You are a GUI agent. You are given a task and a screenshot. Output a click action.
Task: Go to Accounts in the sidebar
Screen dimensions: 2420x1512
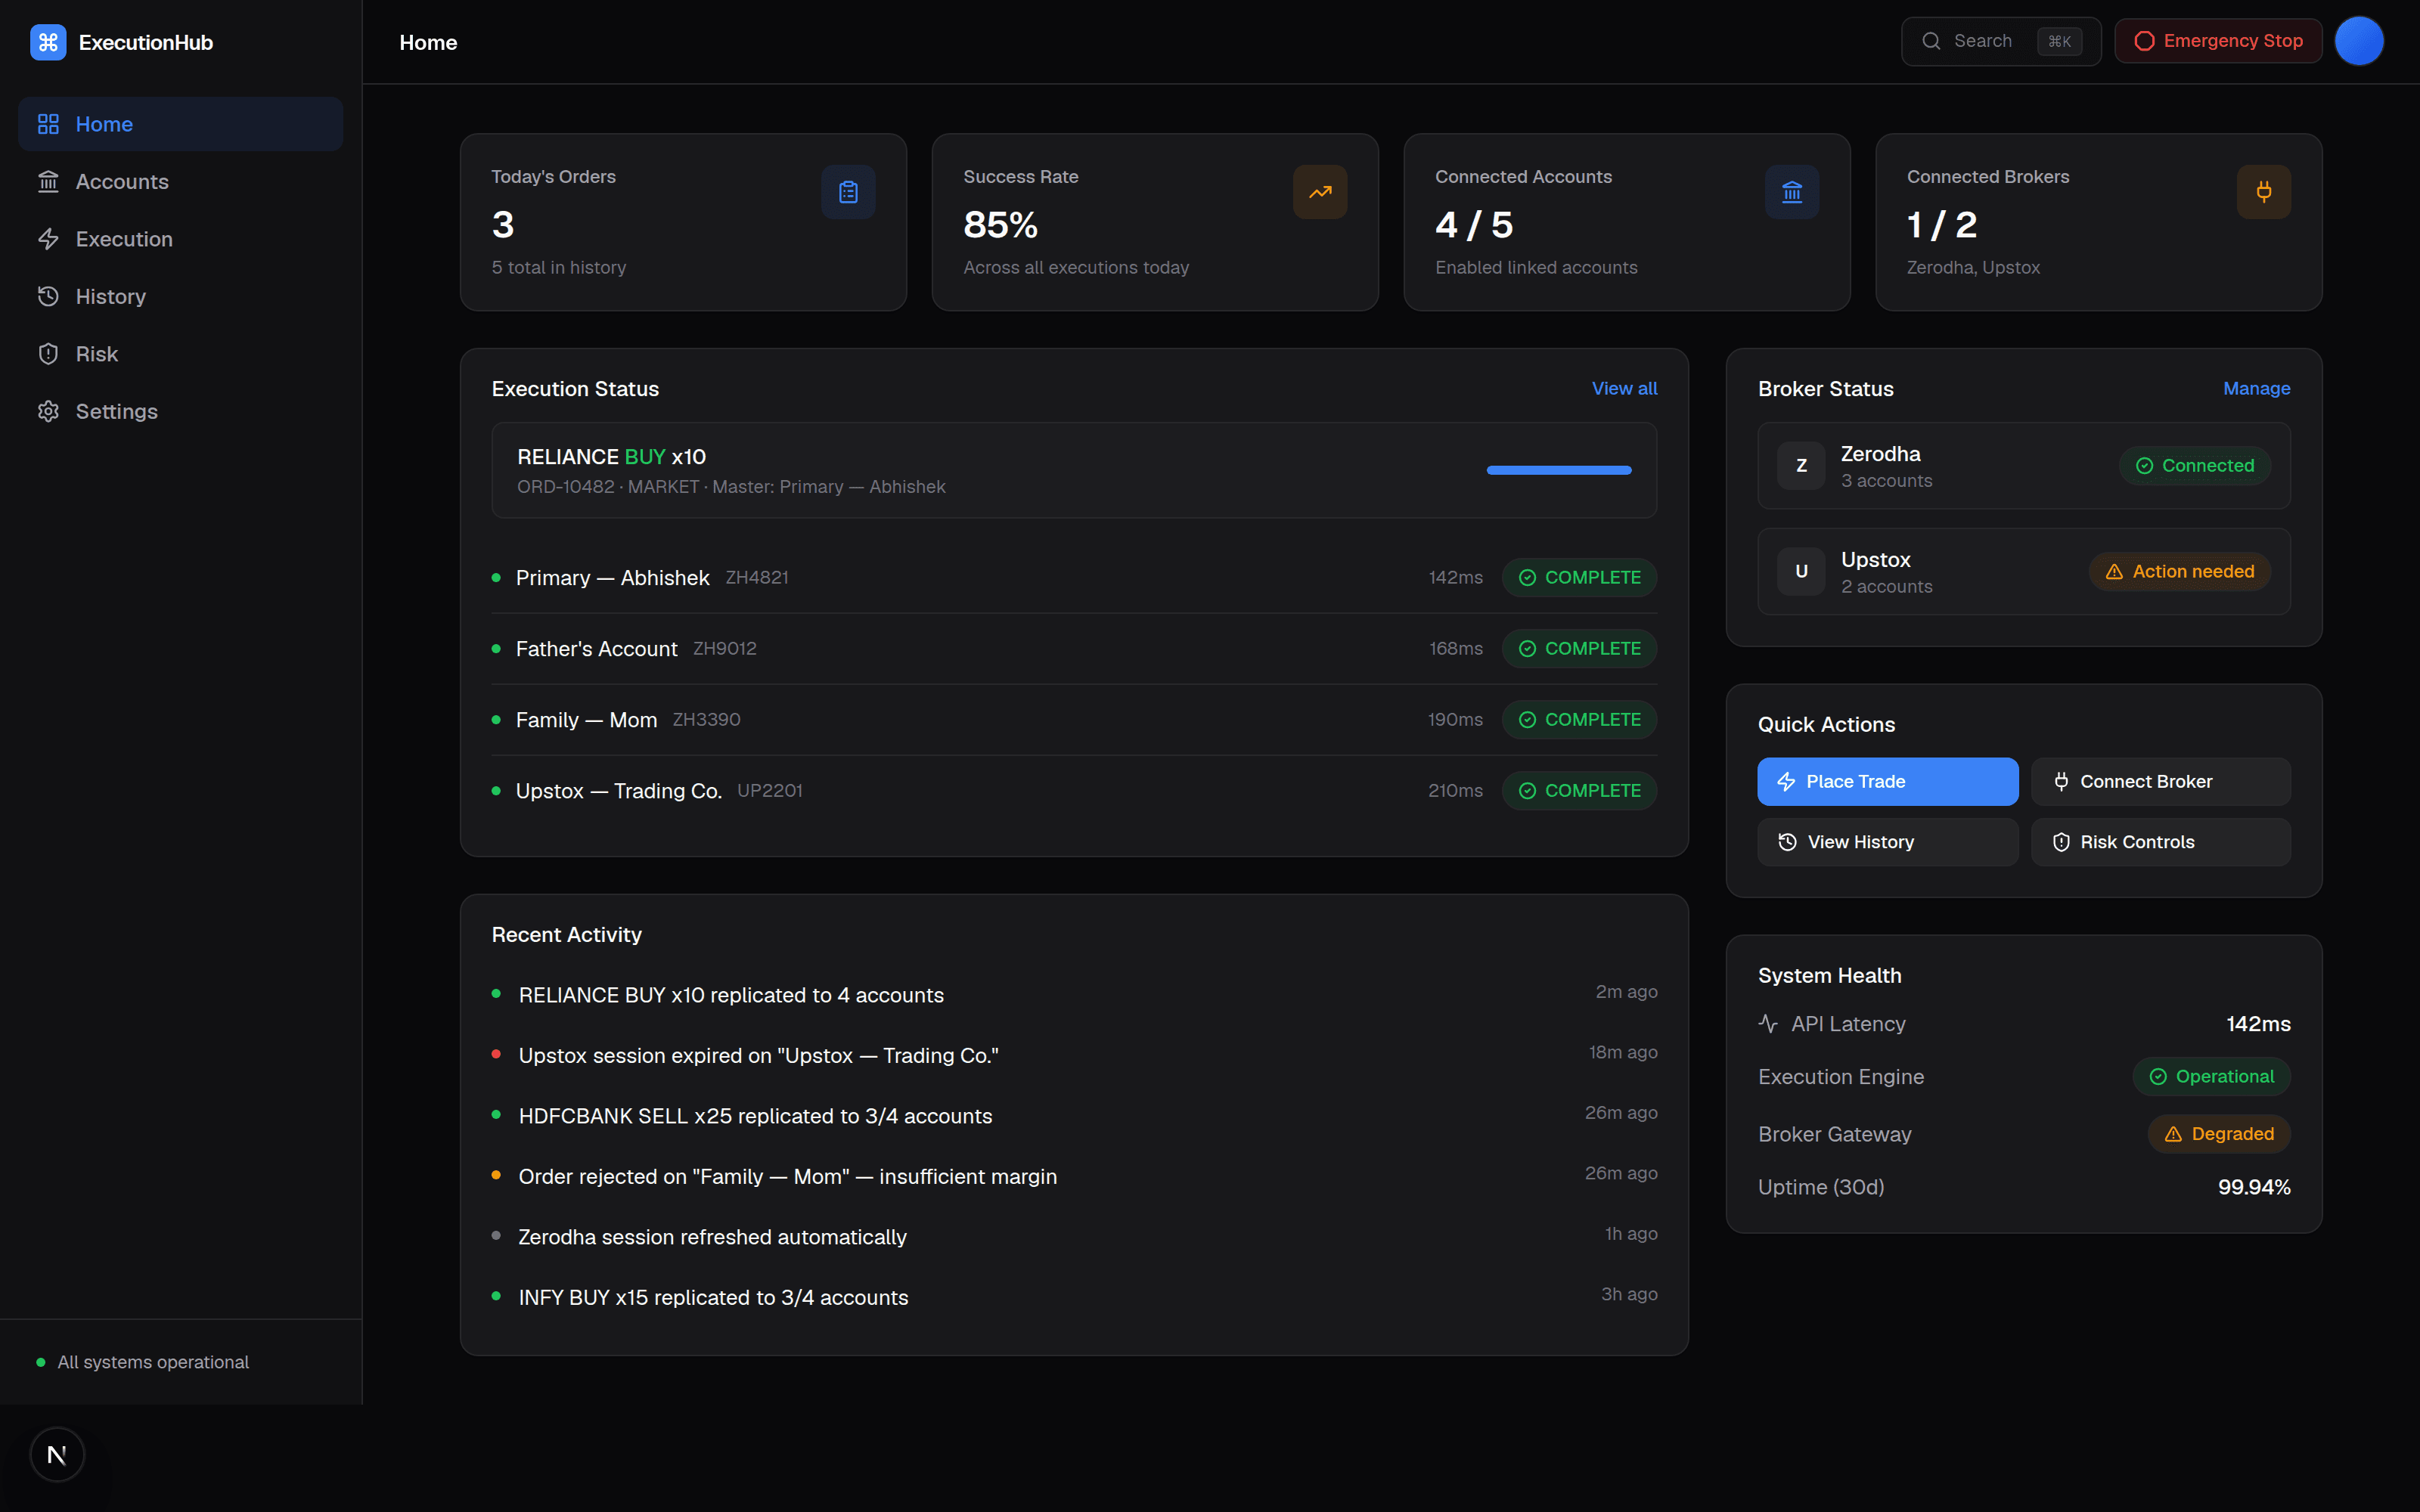point(180,181)
